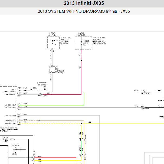Image resolution: width=164 pixels, height=164 pixels.
Task: Click the 'DR DOOR SW' pin label
Action: tap(10, 107)
